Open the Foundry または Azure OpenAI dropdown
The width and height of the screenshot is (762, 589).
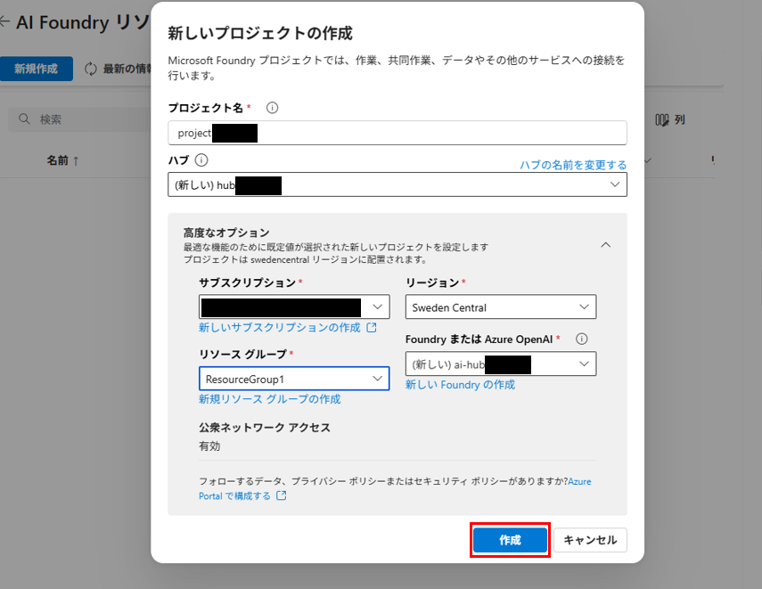[x=501, y=364]
